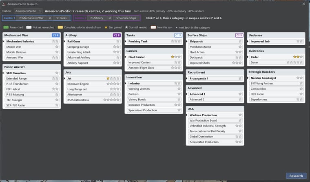
Task: Click the Victory Bonds tech row
Action: [154, 99]
